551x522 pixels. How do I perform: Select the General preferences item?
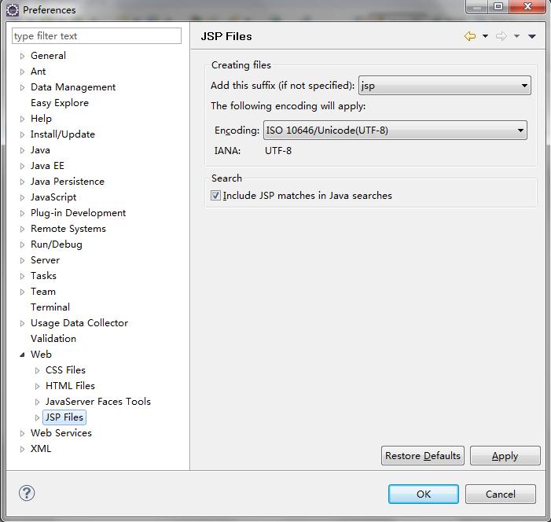tap(48, 56)
